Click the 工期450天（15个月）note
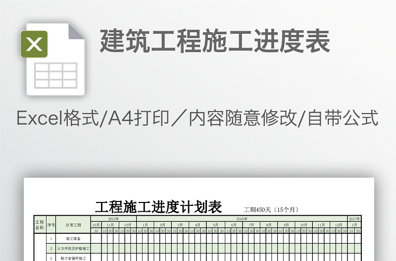The width and height of the screenshot is (396, 261). [272, 209]
